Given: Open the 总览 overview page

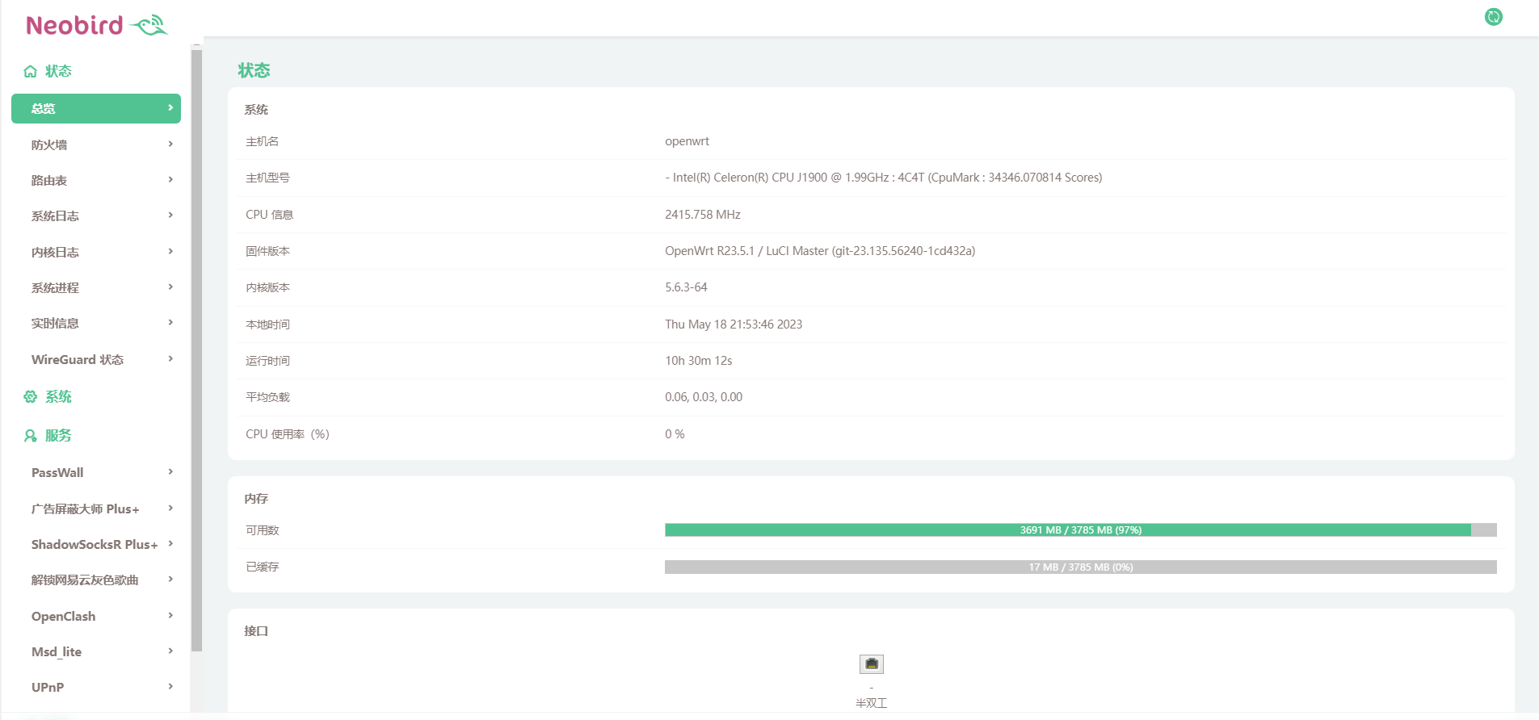Looking at the screenshot, I should click(96, 108).
